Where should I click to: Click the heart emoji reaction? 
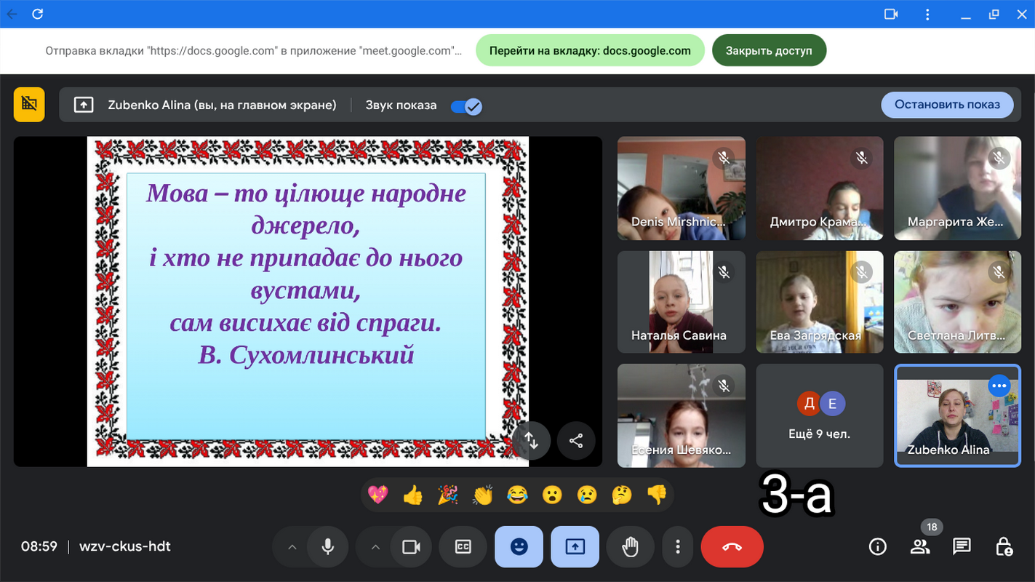point(378,495)
